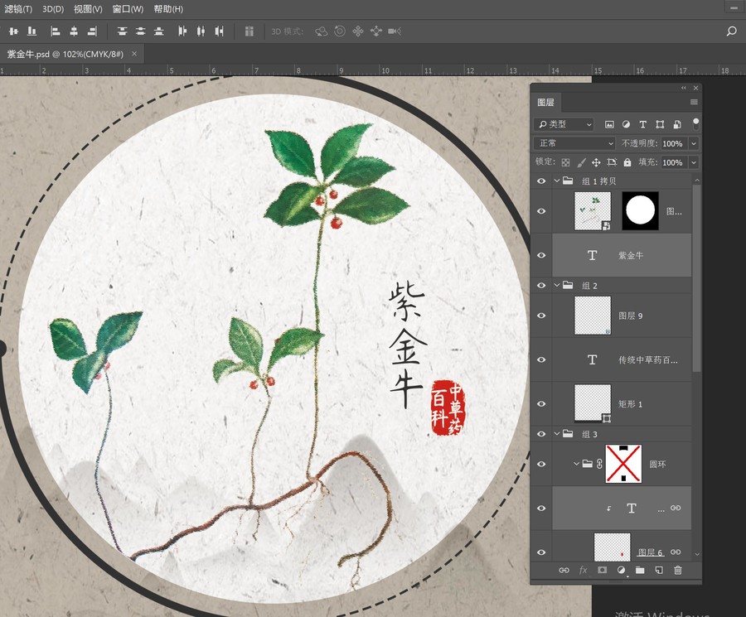Collapse the 组 3 group
746x617 pixels.
click(x=557, y=434)
